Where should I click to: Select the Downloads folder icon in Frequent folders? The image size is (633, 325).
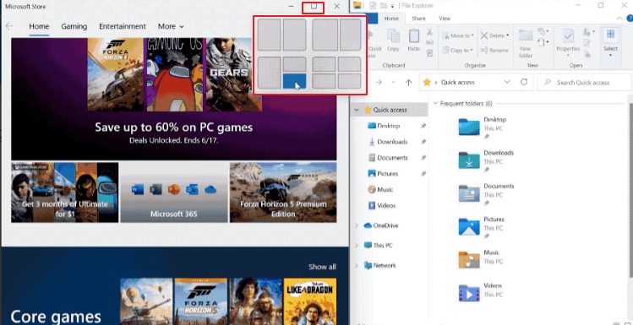coord(469,160)
